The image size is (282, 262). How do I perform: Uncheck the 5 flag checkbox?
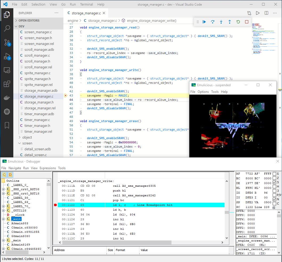274,183
